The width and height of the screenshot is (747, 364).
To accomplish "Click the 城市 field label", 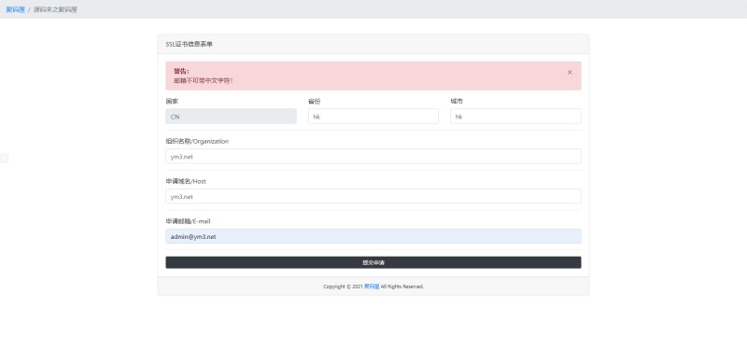I will [x=457, y=101].
